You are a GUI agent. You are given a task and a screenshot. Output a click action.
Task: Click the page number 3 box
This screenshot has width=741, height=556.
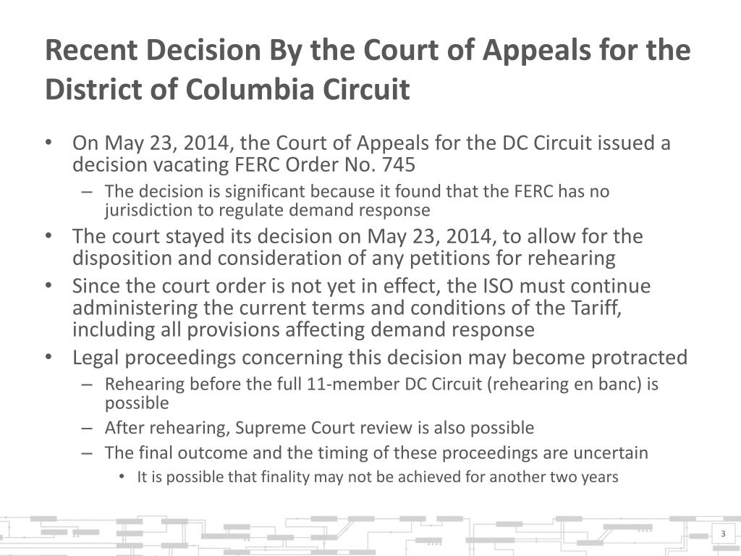(x=723, y=534)
